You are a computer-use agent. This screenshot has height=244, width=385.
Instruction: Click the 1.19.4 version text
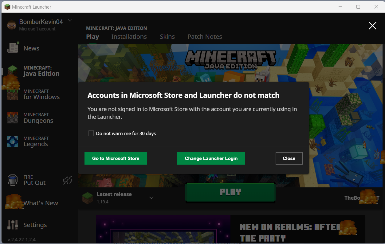pos(103,202)
